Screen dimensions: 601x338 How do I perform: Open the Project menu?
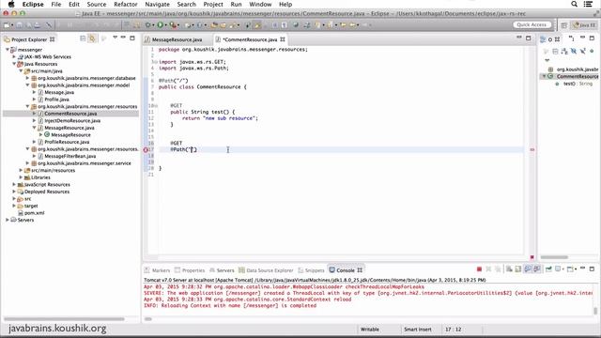point(213,4)
